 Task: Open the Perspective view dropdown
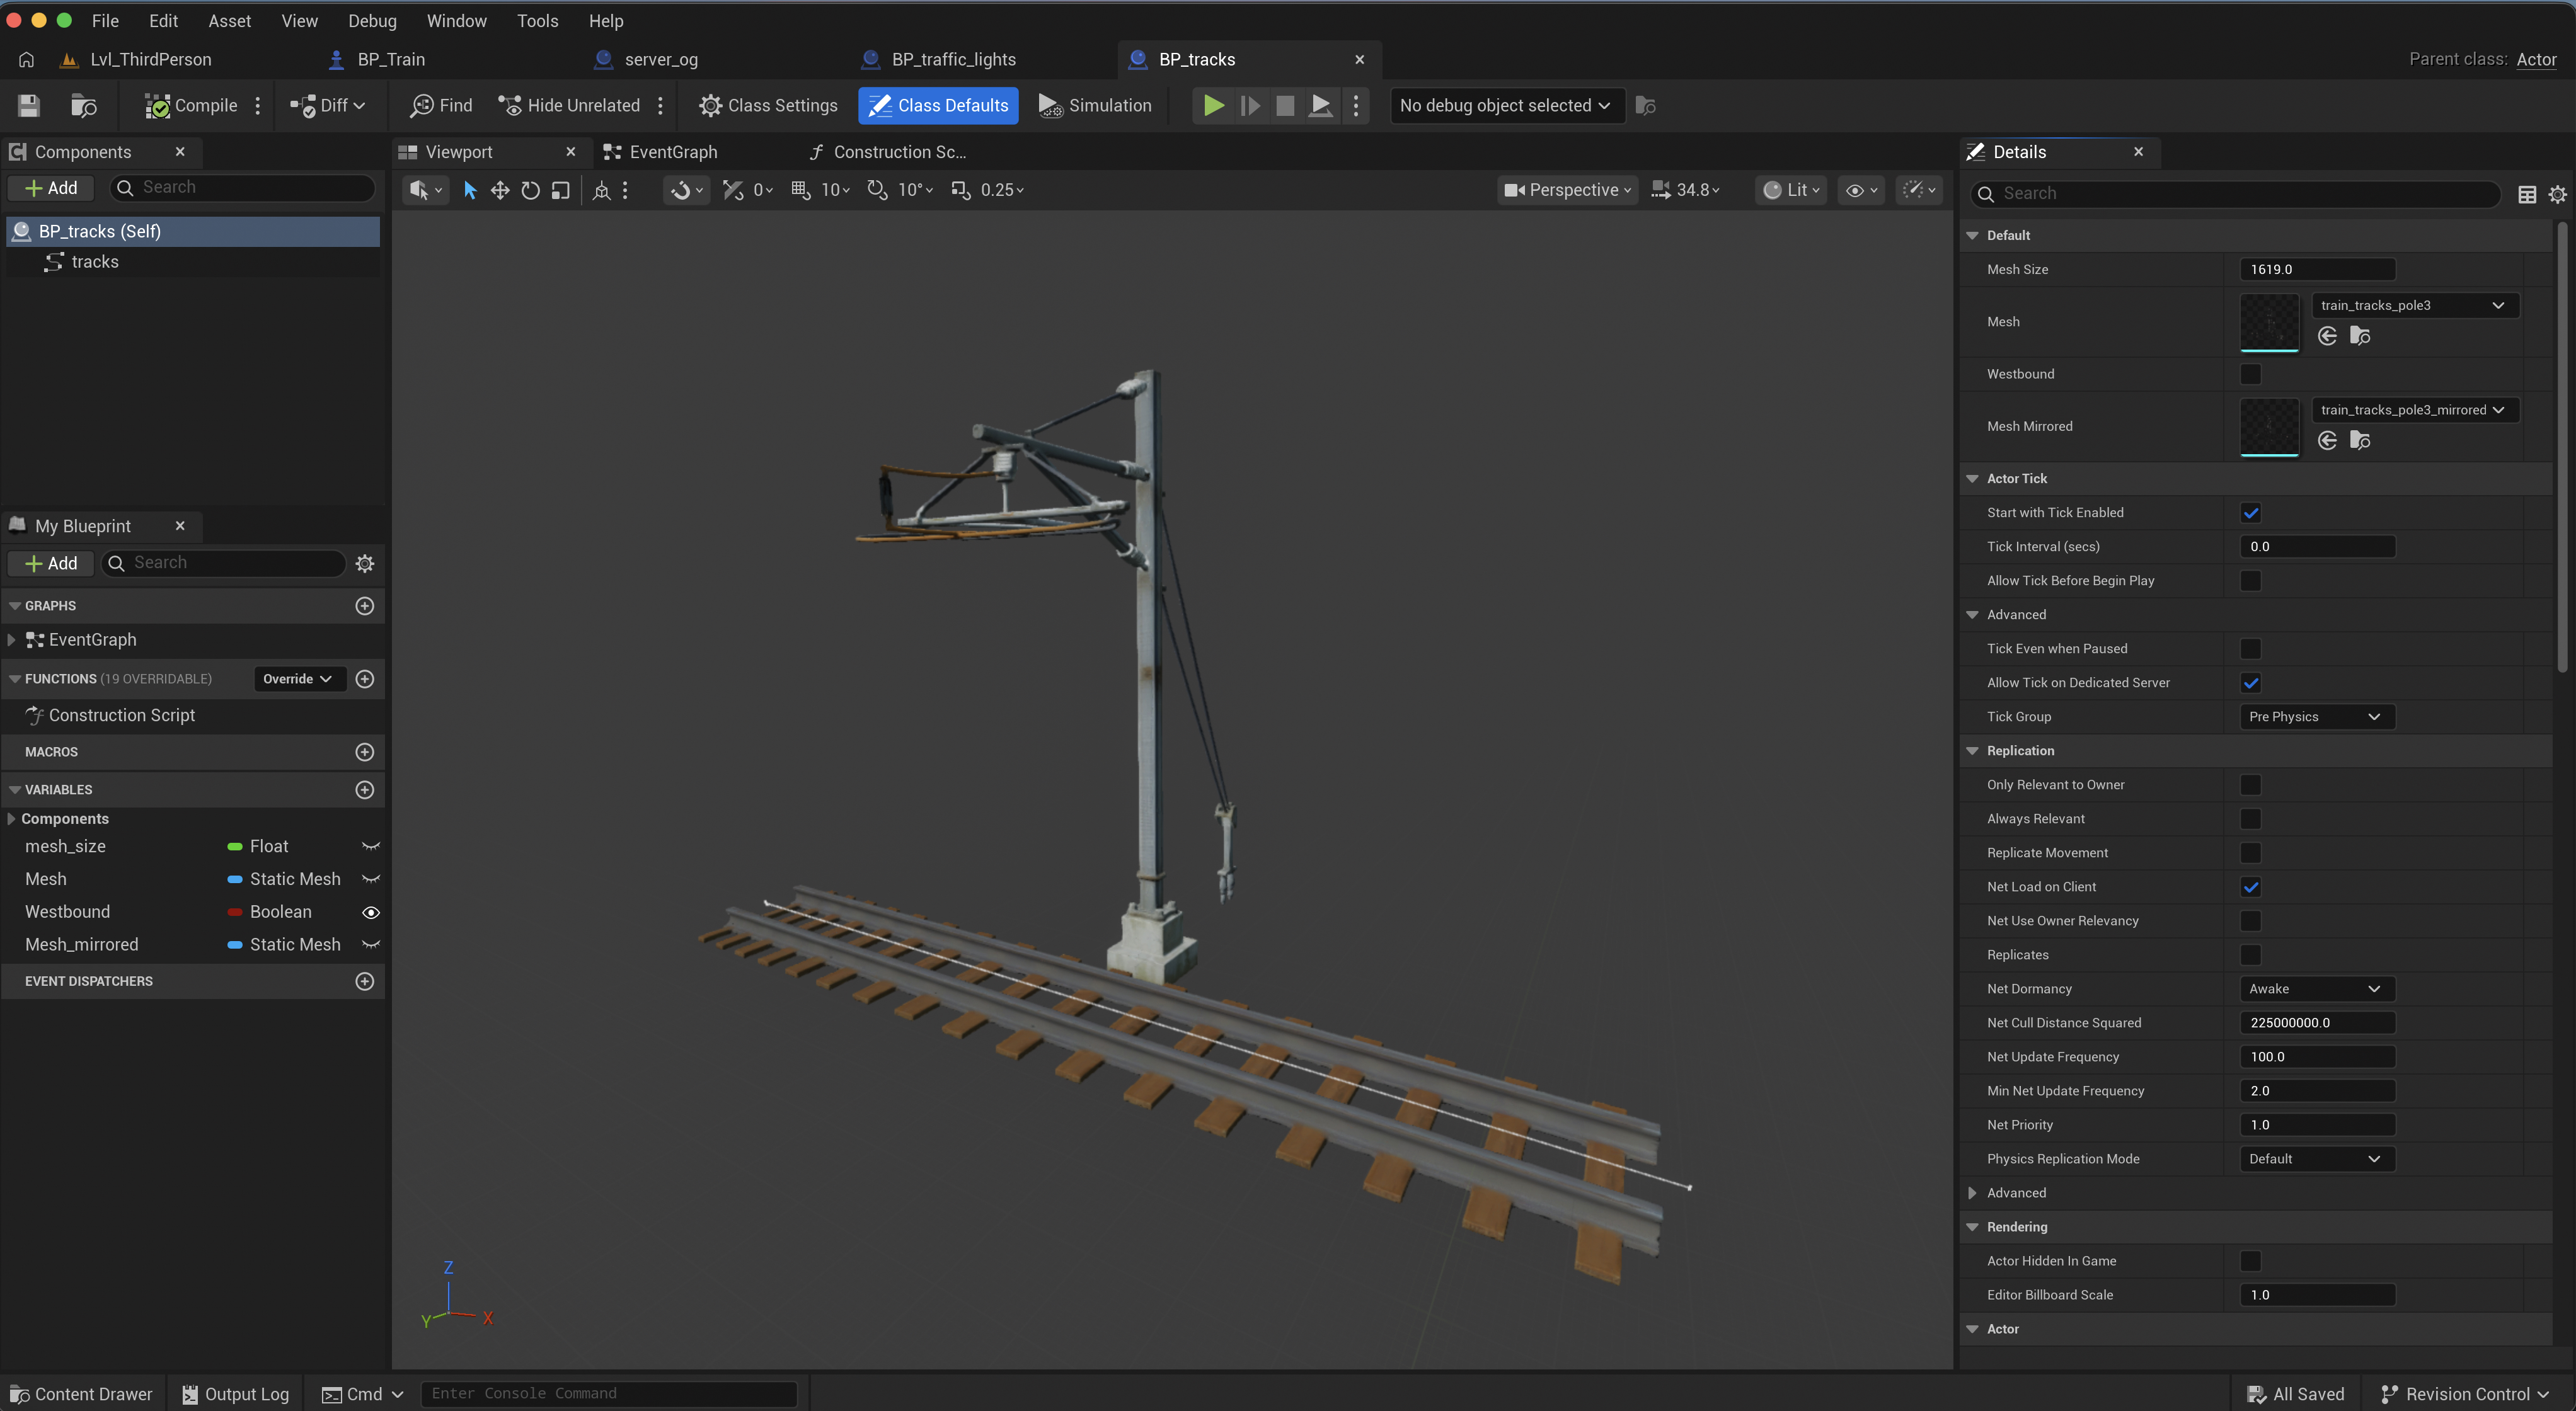(x=1567, y=190)
